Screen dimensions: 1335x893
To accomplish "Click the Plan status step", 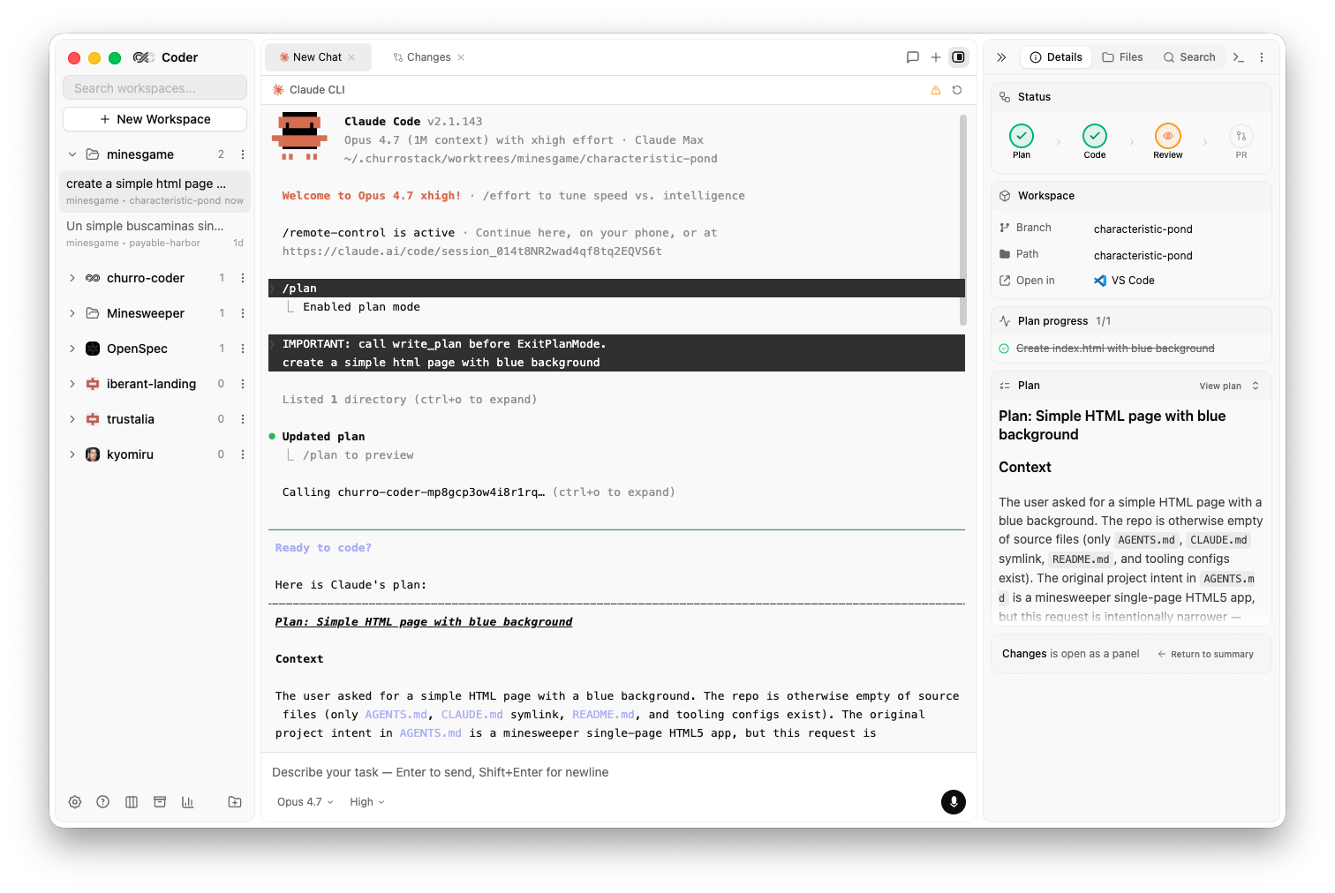I will tap(1022, 141).
